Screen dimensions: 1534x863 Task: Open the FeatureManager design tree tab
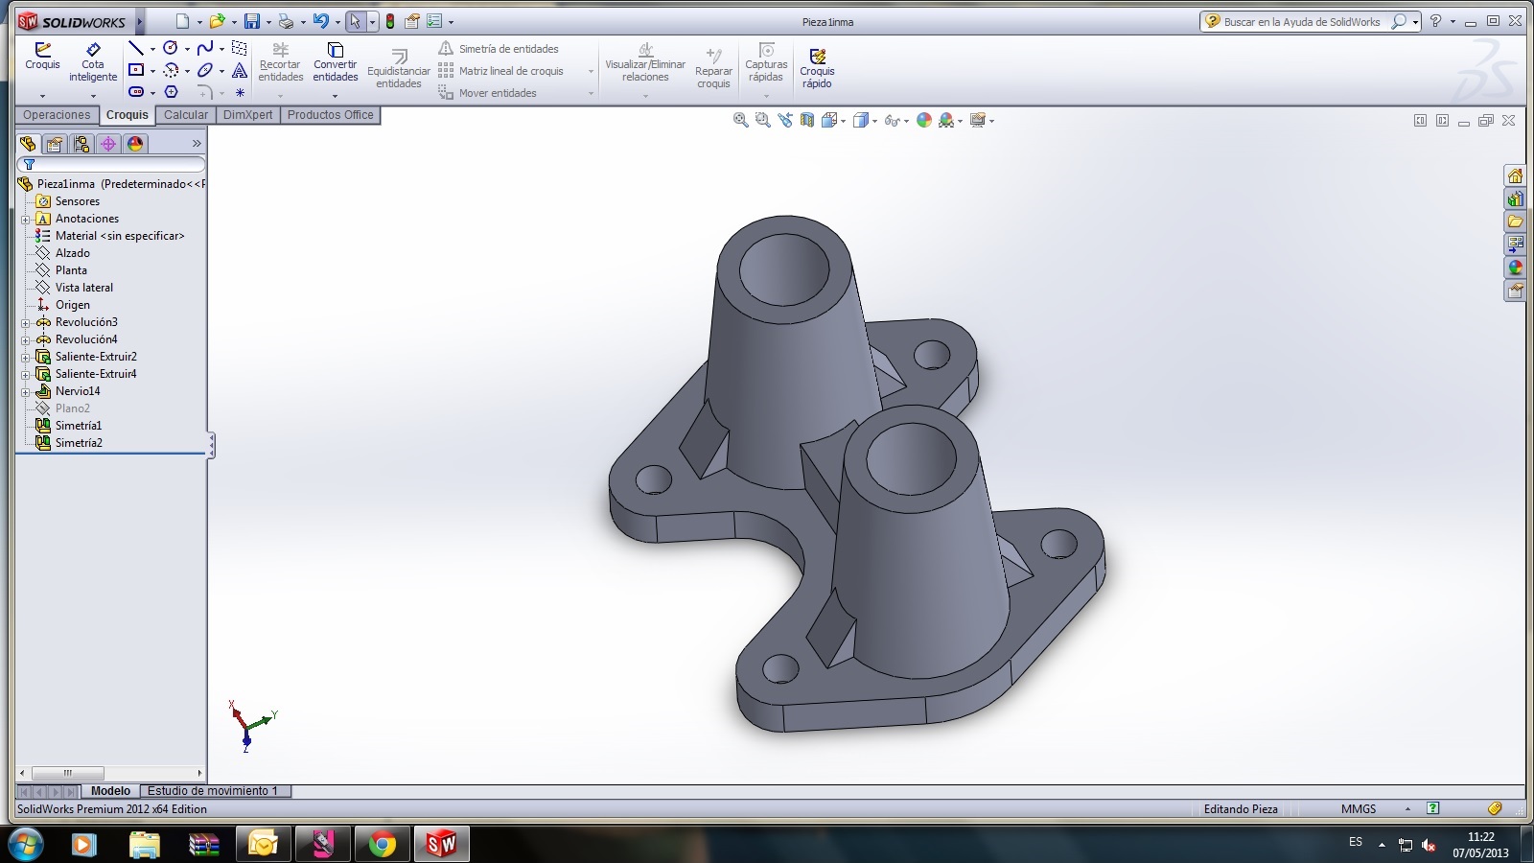coord(28,144)
